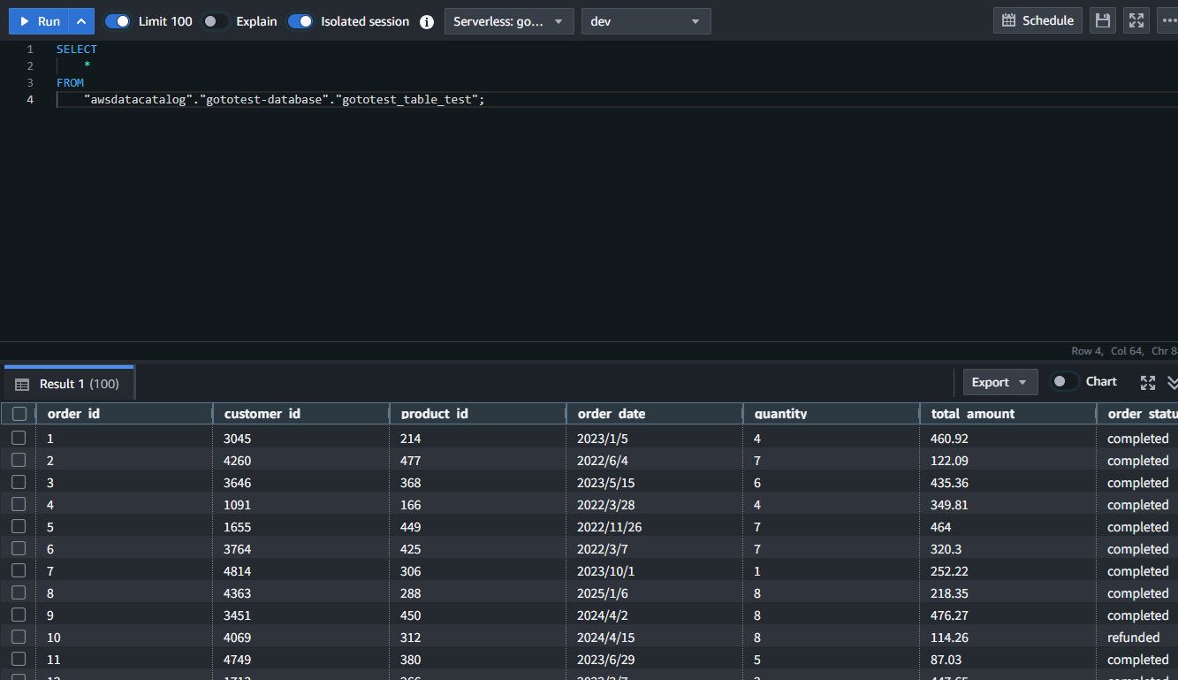The height and width of the screenshot is (680, 1178).
Task: Open the Serverless workgroup dropdown
Action: tap(508, 21)
